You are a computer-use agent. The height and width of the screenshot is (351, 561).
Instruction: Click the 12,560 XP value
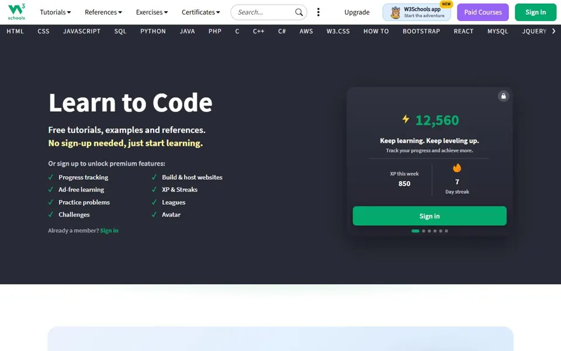[437, 121]
